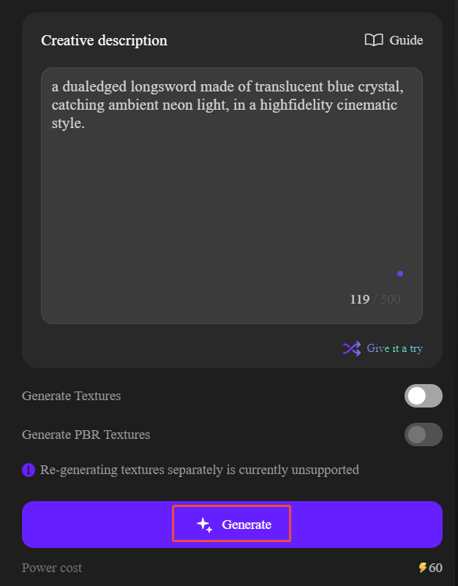458x586 pixels.
Task: Click the yellow lightning bolt power icon
Action: point(423,568)
